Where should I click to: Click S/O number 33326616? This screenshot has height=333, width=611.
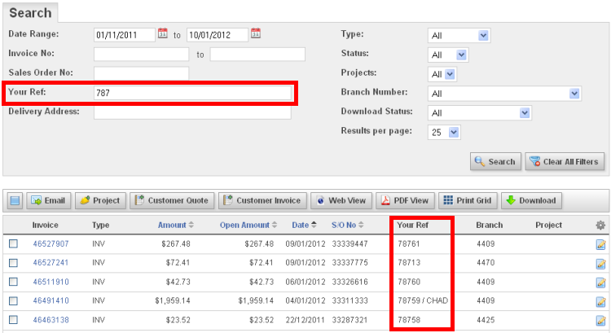pos(350,282)
